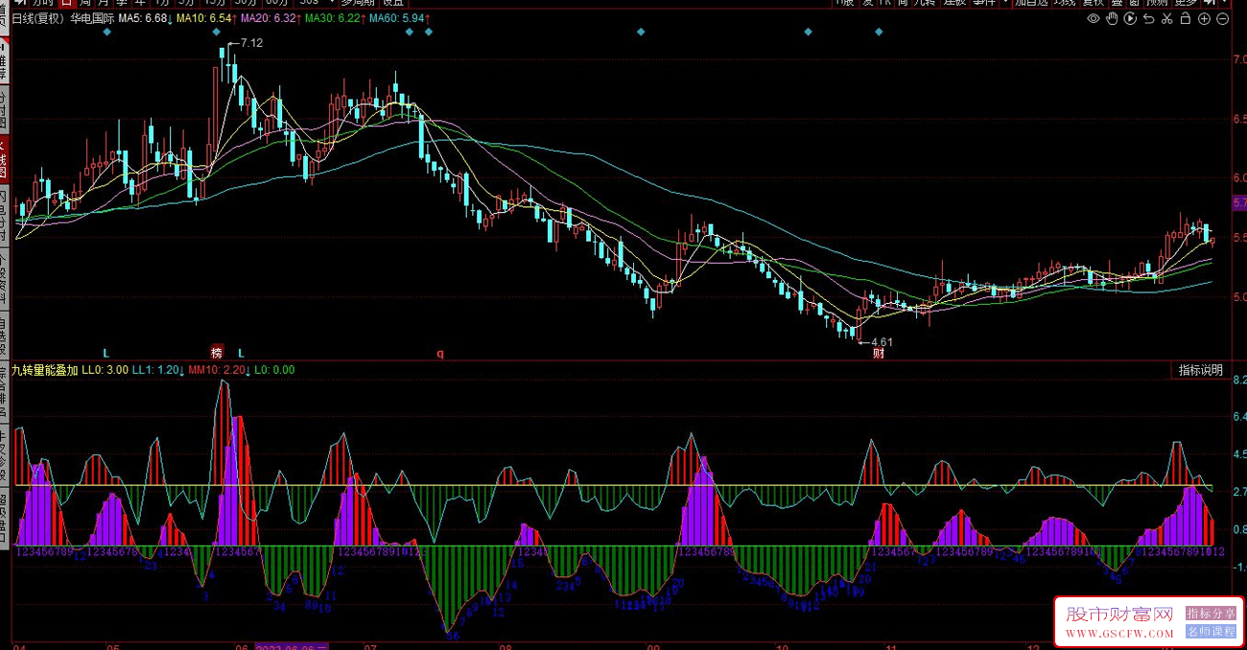1247x650 pixels.
Task: Switch to the 年 yearly period tab
Action: pos(140,4)
